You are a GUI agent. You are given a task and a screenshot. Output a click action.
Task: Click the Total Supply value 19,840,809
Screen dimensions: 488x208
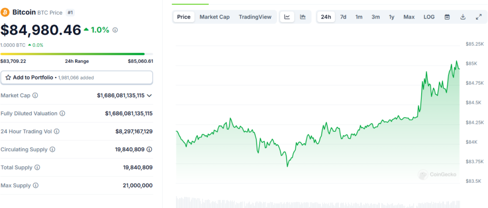[x=138, y=168]
